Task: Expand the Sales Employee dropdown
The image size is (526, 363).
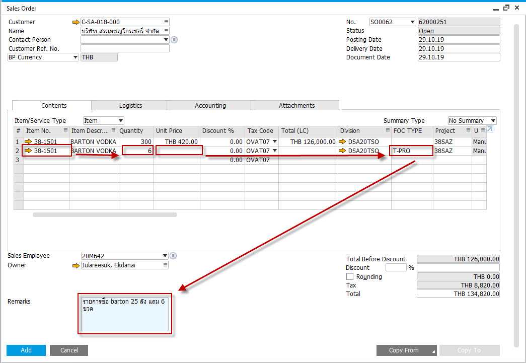Action: click(165, 256)
